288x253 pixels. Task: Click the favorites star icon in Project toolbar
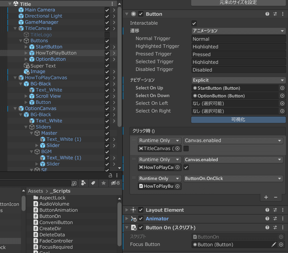104,183
